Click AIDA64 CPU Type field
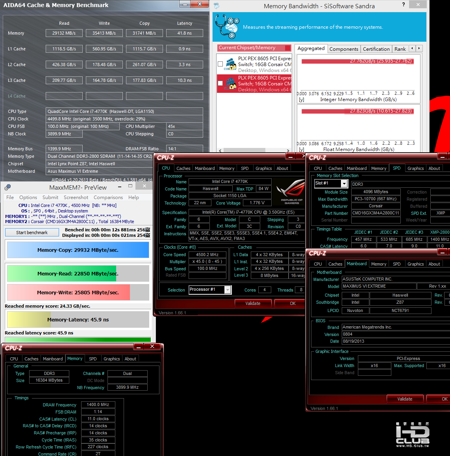450x456 pixels. click(x=124, y=111)
